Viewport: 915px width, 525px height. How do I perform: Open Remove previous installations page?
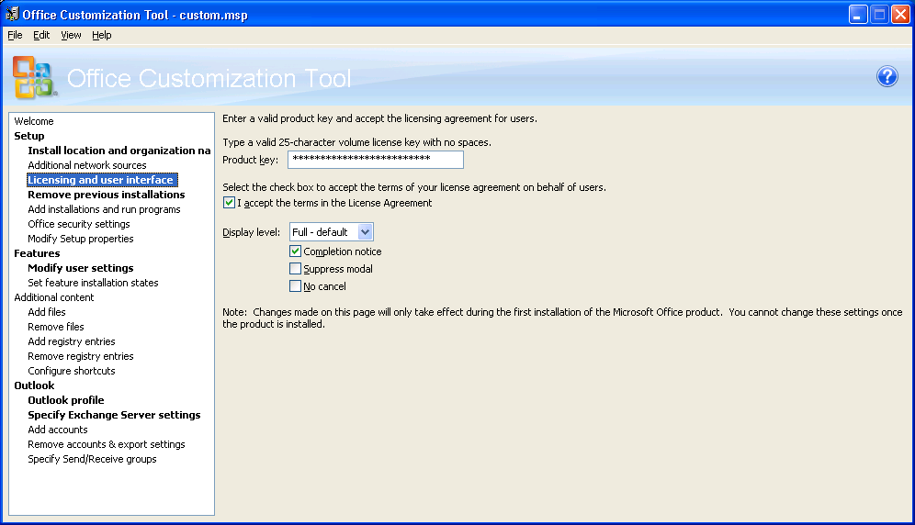tap(107, 195)
